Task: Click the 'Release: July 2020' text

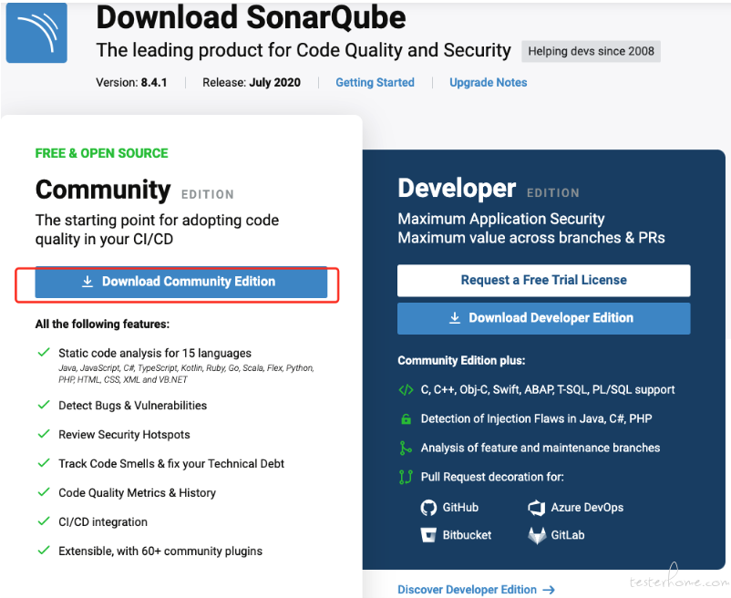Action: click(x=252, y=83)
